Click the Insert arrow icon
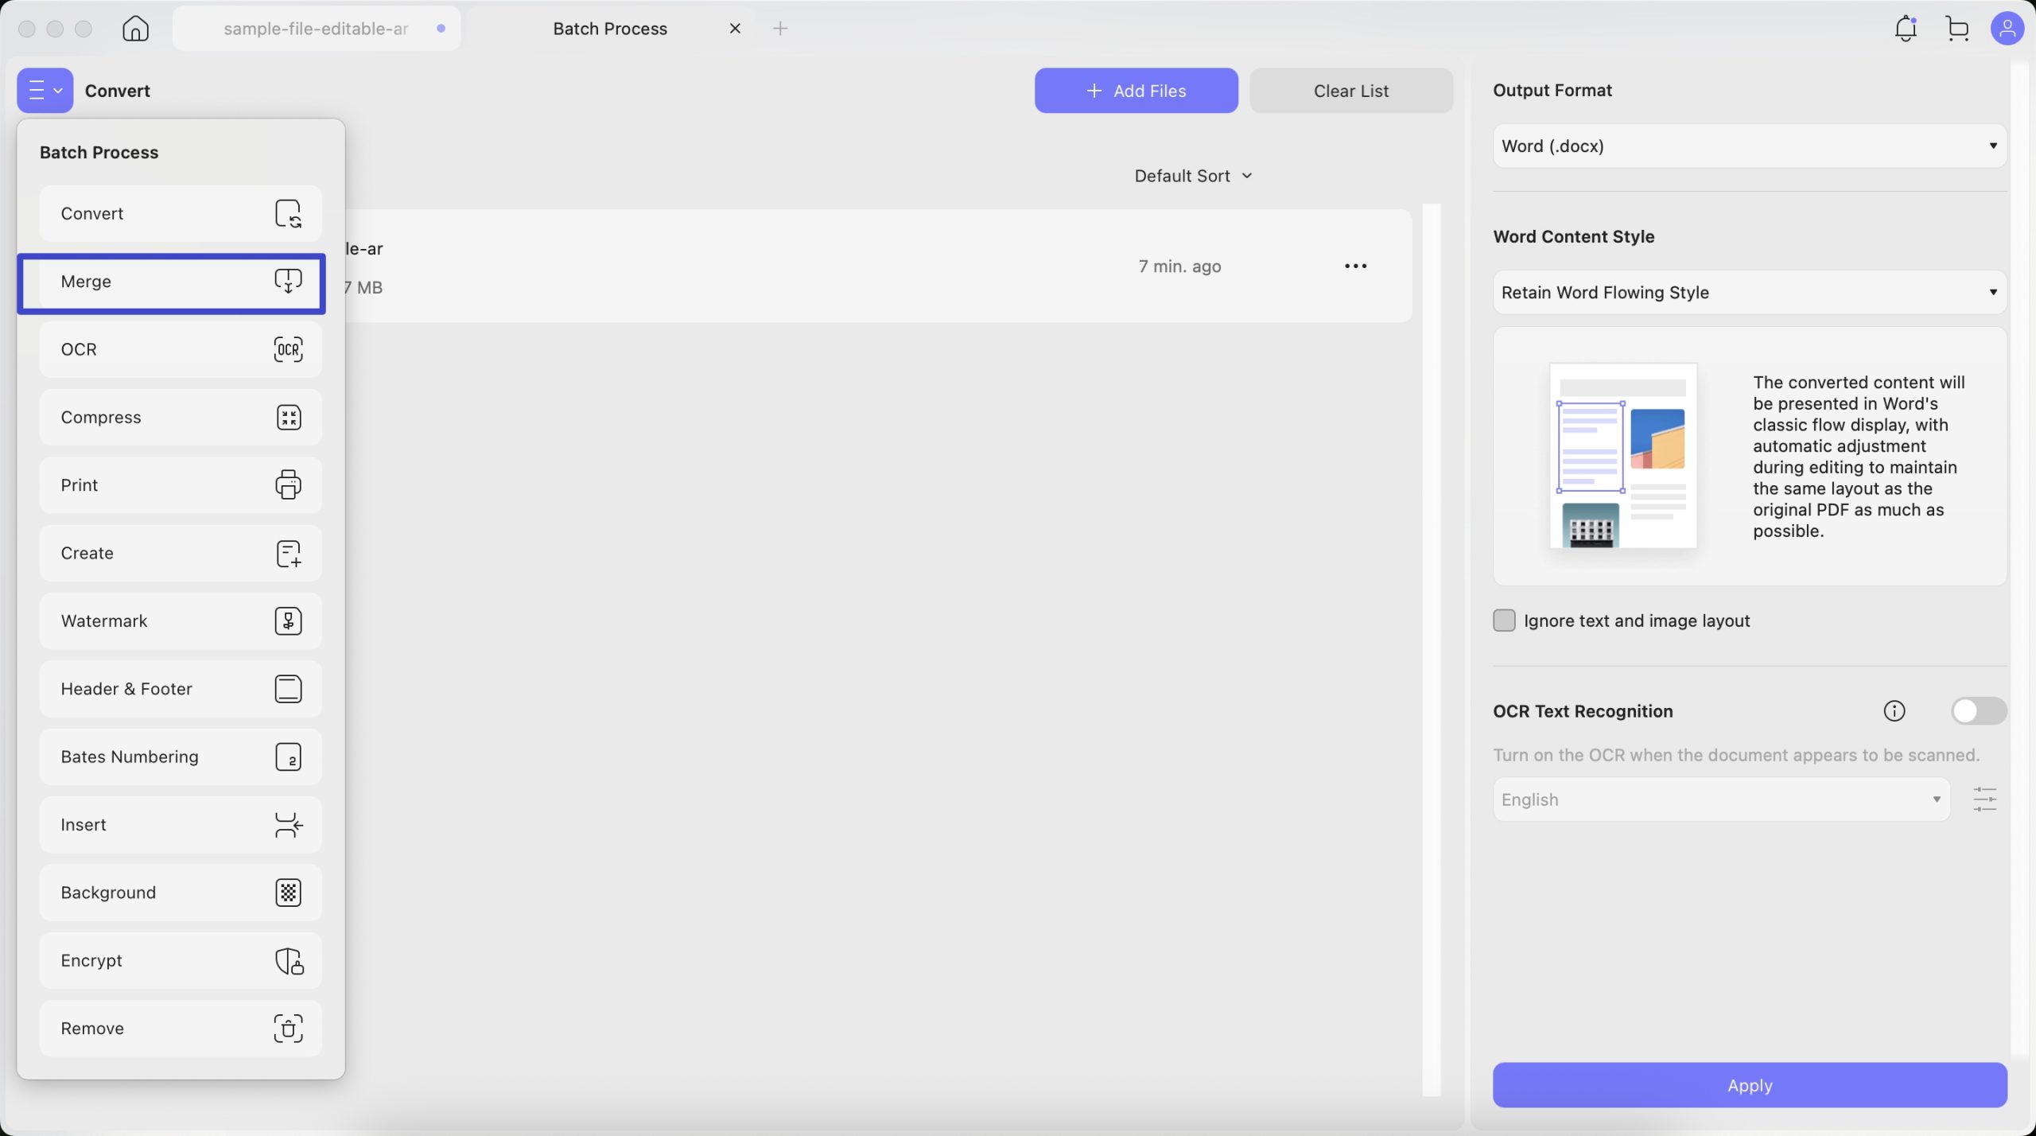2036x1136 pixels. point(288,825)
